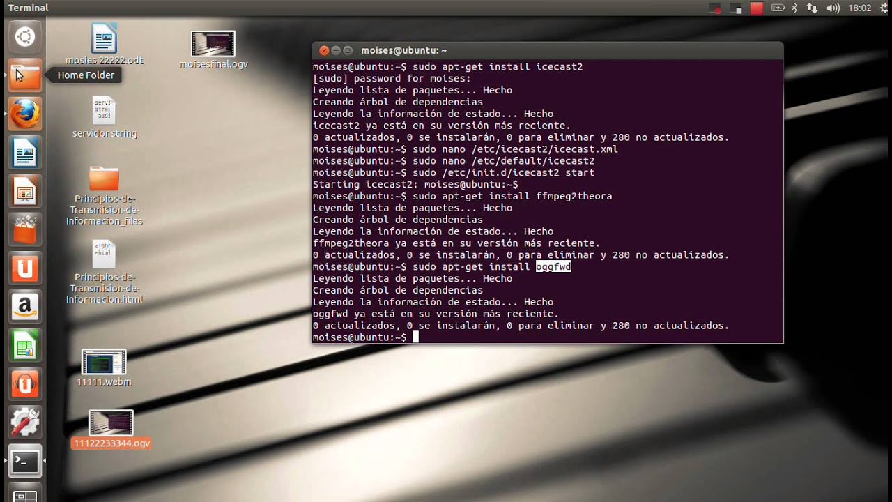The height and width of the screenshot is (502, 892).
Task: Click the red square recording indicator
Action: [x=757, y=8]
